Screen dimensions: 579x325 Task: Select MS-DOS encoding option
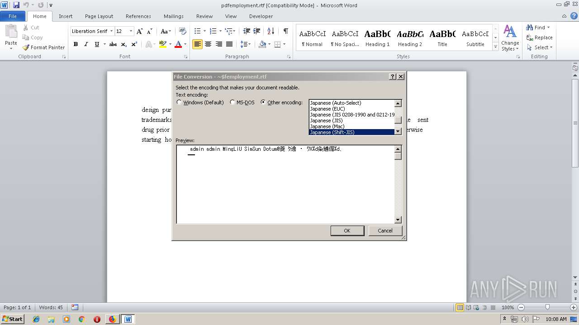pyautogui.click(x=242, y=102)
